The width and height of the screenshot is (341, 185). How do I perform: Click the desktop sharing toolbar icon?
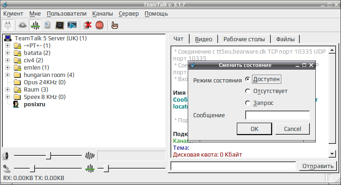tap(60, 25)
